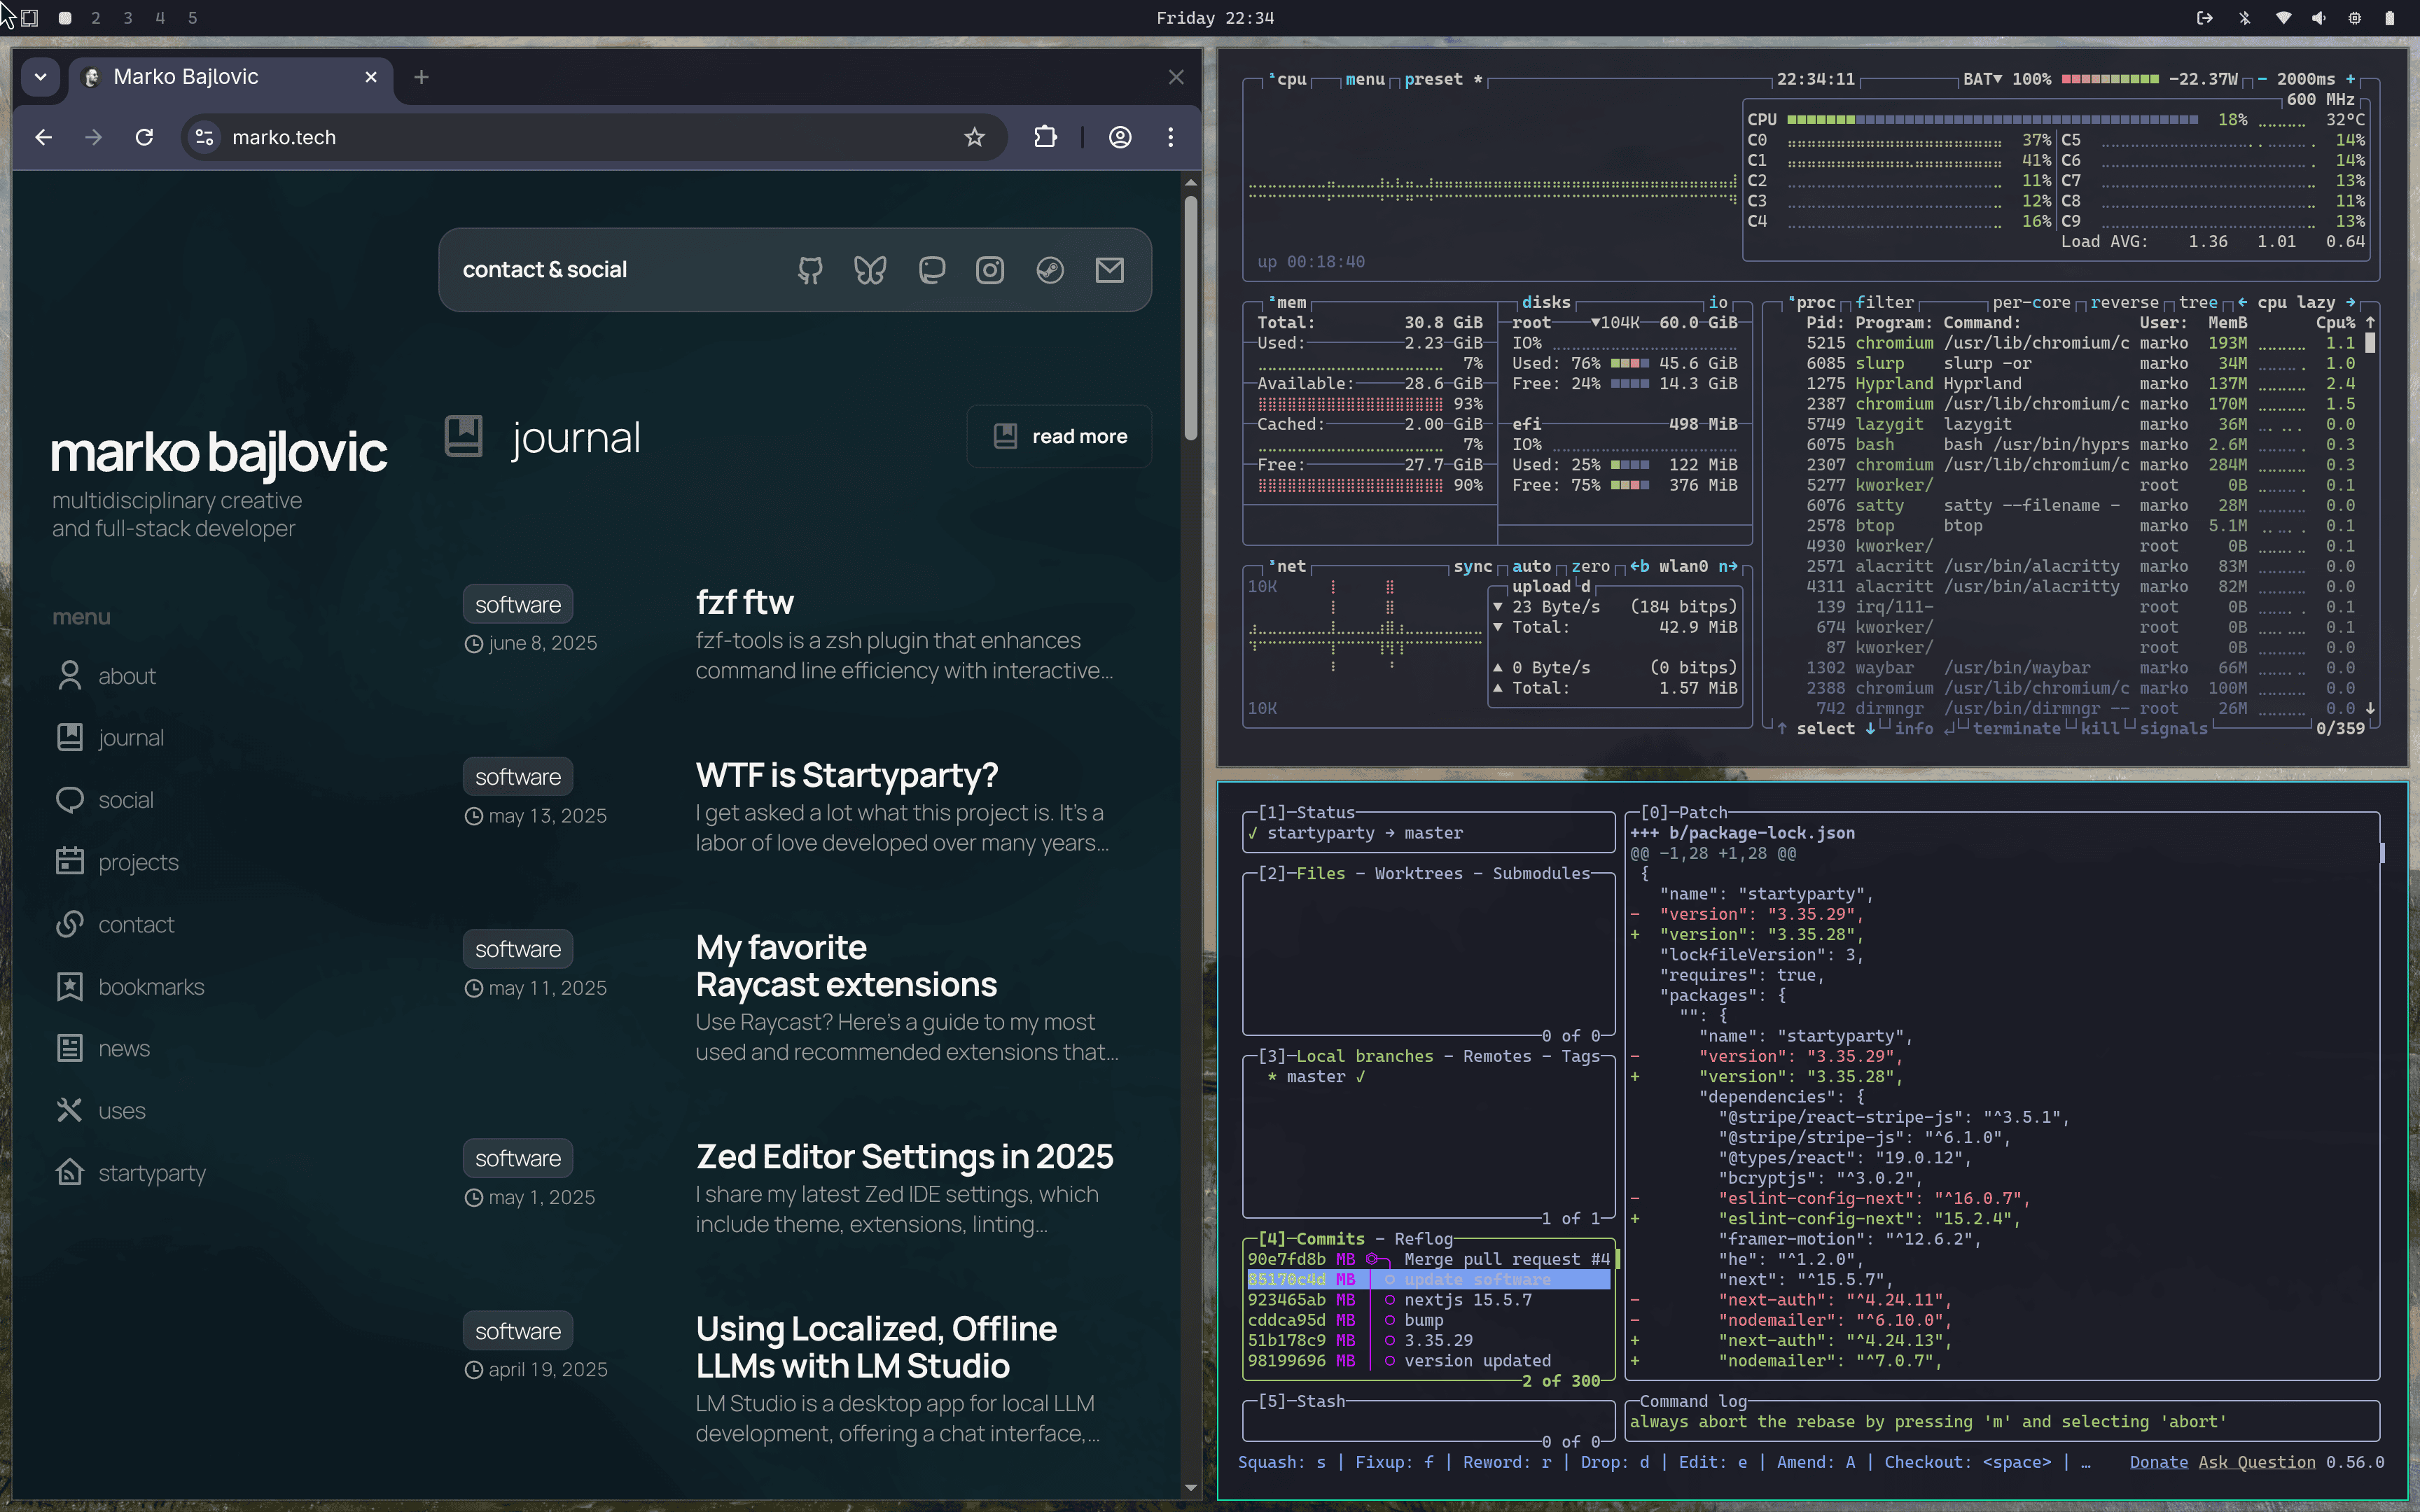Image resolution: width=2420 pixels, height=1512 pixels.
Task: Select the projects icon in the sidebar menu
Action: 69,861
